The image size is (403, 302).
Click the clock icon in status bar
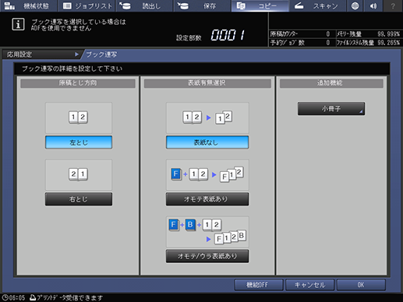click(x=5, y=297)
